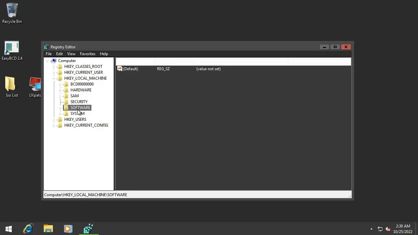Collapse the HKEY_LOCAL_MACHINE key
The width and height of the screenshot is (418, 235).
pos(54,78)
